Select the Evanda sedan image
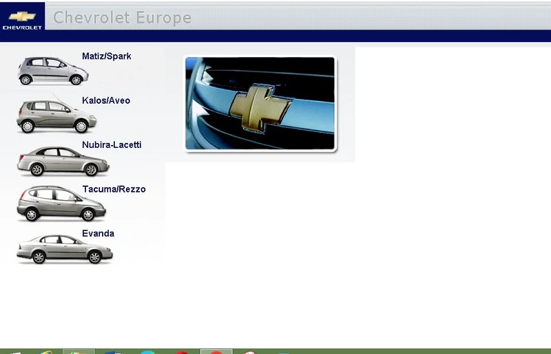Viewport: 551px width, 354px height. click(x=65, y=249)
